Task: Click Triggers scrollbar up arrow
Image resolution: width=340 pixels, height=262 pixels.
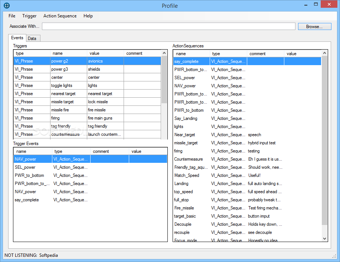Action: pyautogui.click(x=164, y=53)
